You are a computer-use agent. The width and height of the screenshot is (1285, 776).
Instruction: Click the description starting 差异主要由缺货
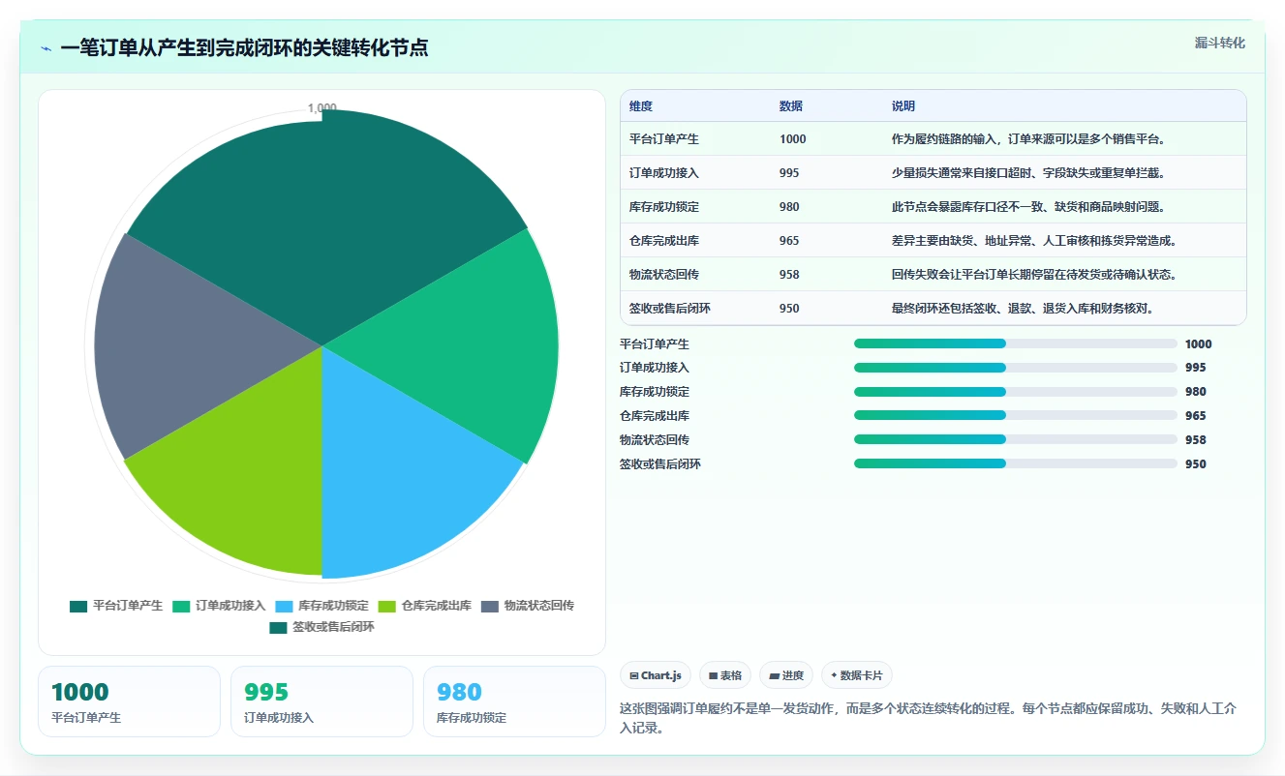pos(1034,241)
